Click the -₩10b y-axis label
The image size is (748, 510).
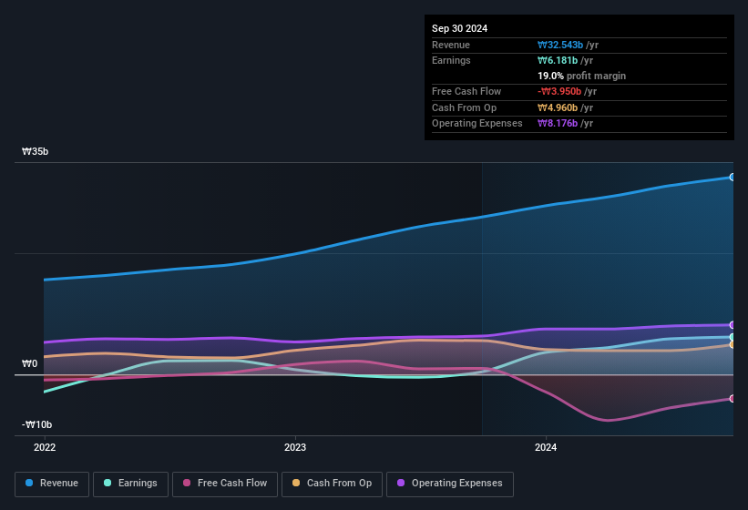click(x=36, y=424)
